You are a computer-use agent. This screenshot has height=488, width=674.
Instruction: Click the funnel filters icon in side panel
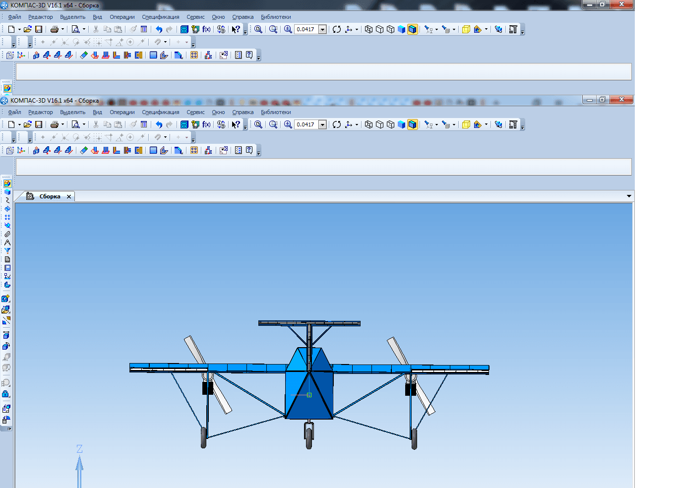[x=7, y=251]
